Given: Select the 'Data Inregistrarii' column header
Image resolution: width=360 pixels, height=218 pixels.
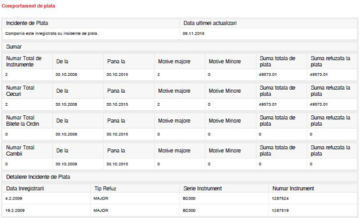Looking at the screenshot, I should pyautogui.click(x=25, y=188).
